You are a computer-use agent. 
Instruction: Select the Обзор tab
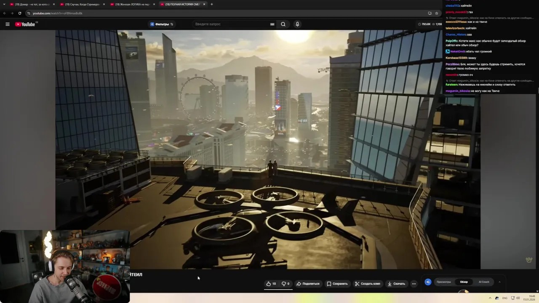point(464,282)
